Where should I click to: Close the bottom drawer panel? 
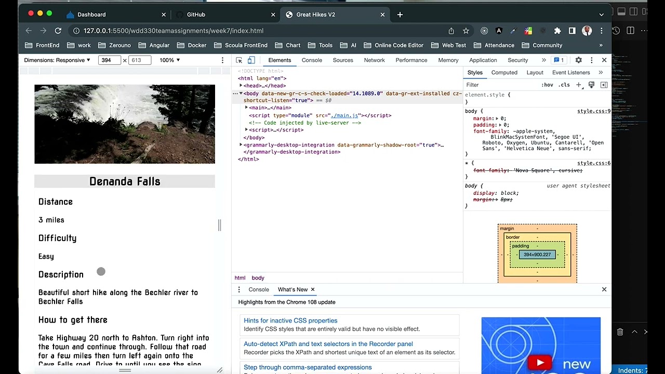(604, 289)
